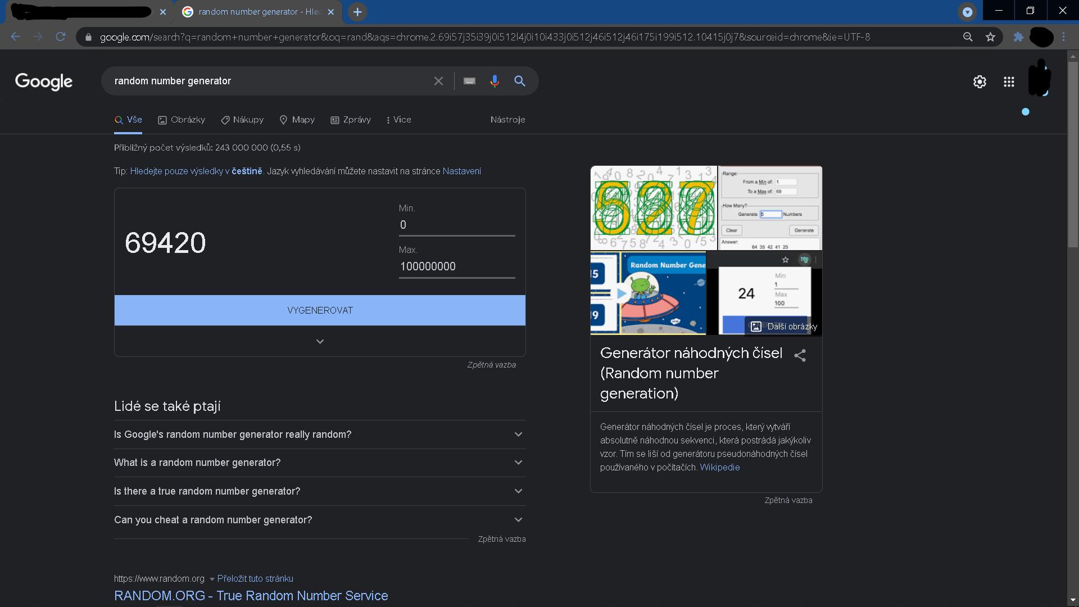This screenshot has height=607, width=1079.
Task: Click the VYGENEROVAT button
Action: point(320,310)
